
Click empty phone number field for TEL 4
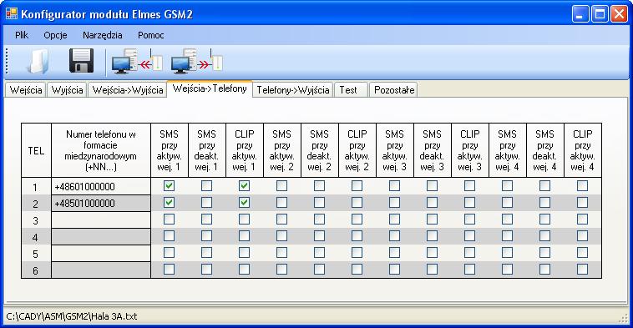click(x=101, y=236)
